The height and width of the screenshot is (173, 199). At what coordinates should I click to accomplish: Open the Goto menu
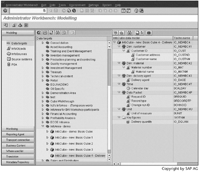[52, 5]
